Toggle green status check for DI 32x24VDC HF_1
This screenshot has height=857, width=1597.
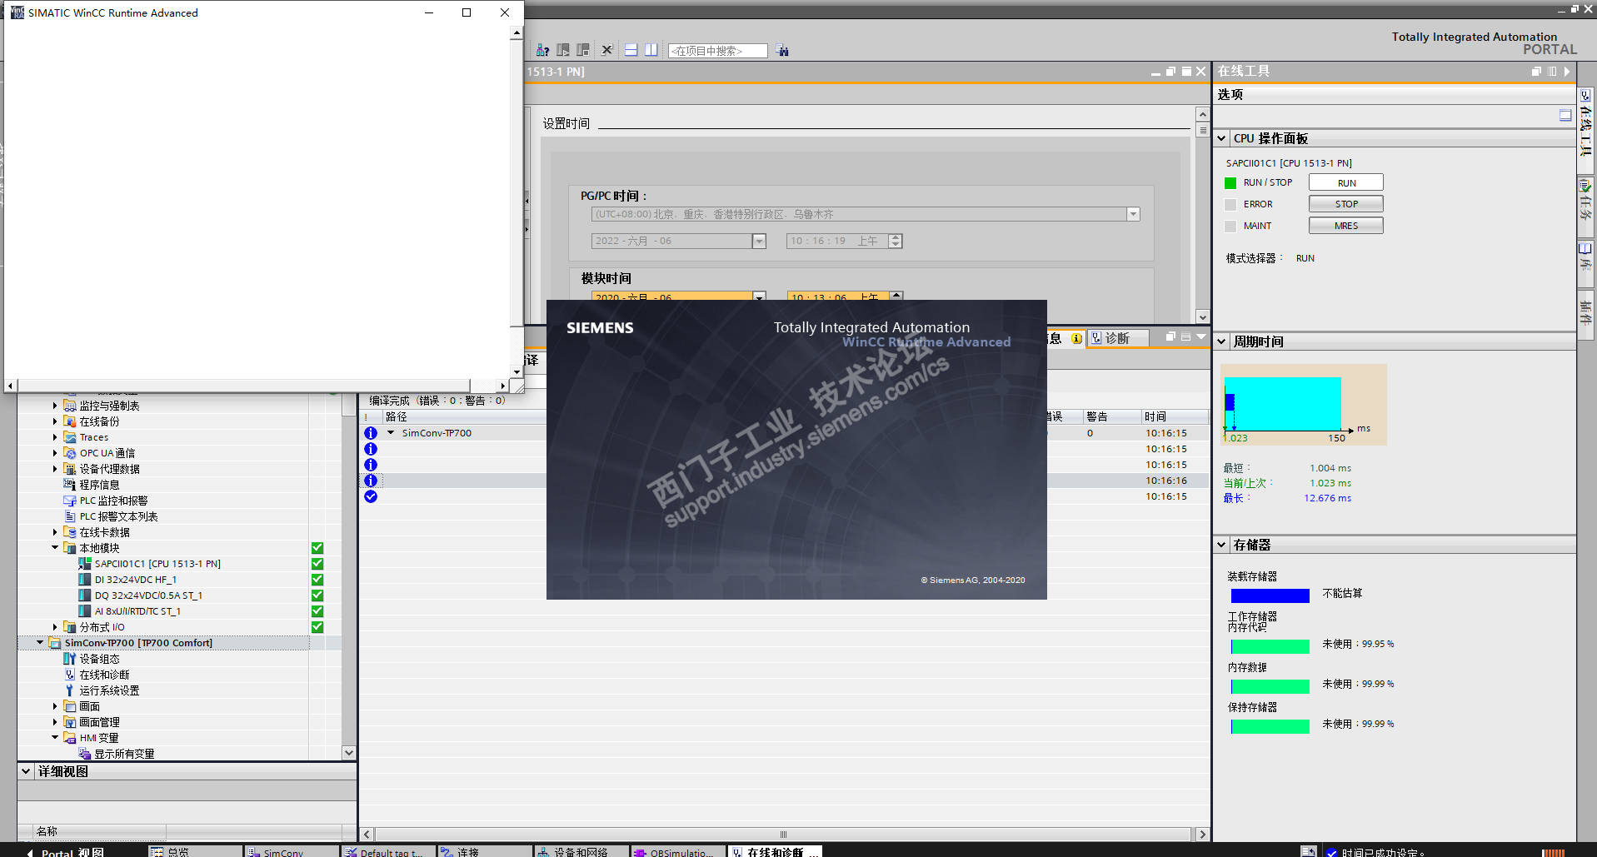317,580
